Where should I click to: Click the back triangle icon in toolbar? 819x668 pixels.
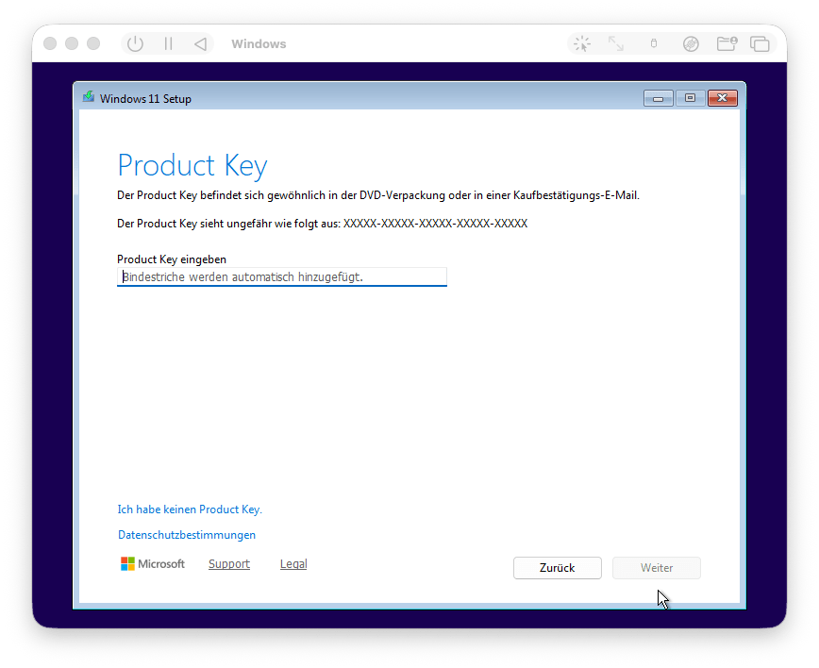tap(200, 43)
